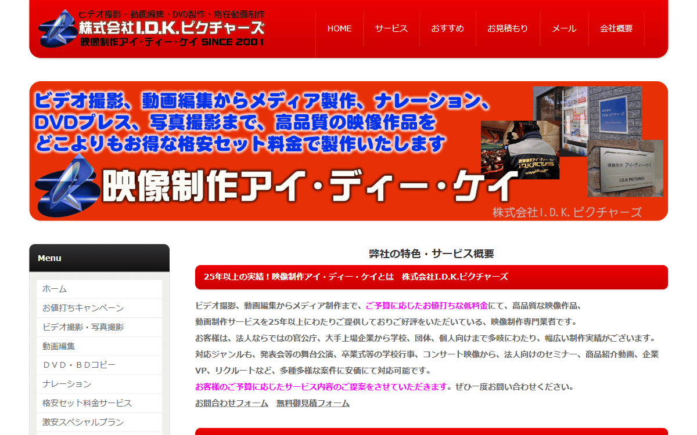Select ナレーション in the sidebar menu
The width and height of the screenshot is (697, 435).
99,384
